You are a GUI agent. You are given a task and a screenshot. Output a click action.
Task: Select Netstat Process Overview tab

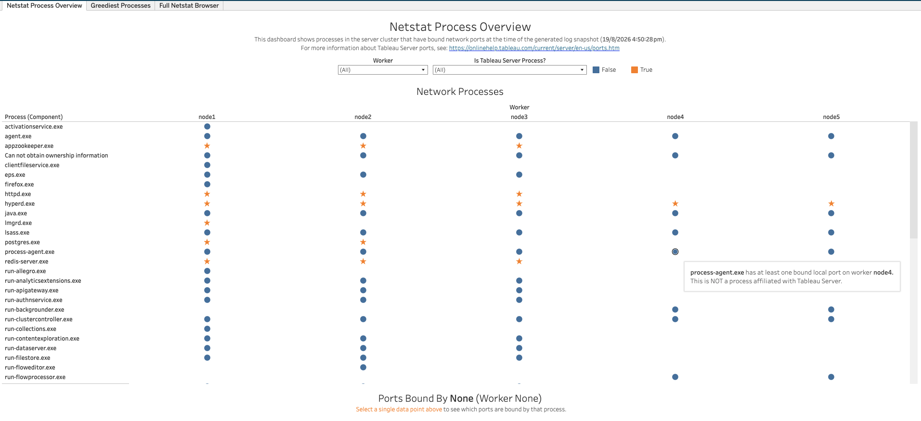(44, 6)
